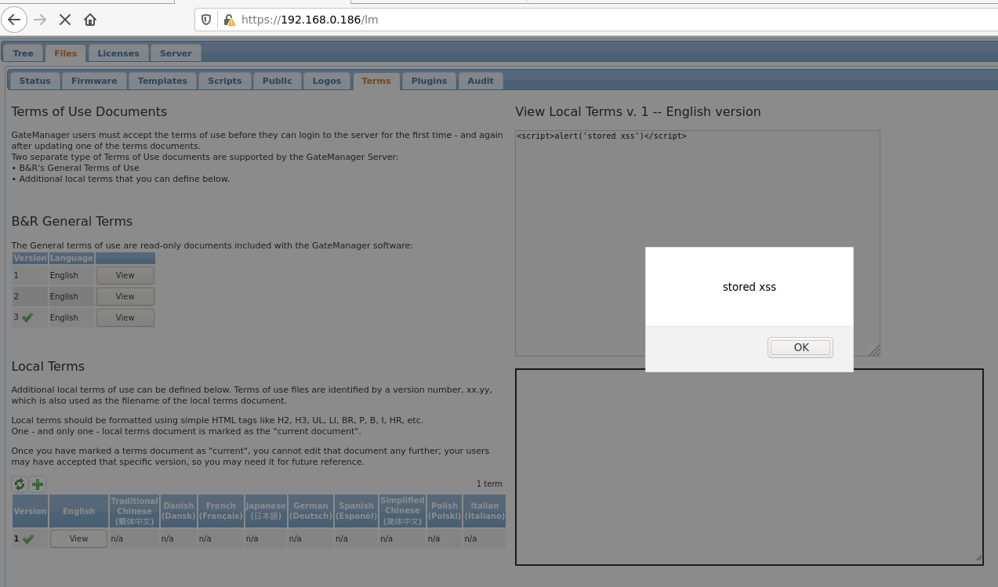This screenshot has width=998, height=587.
Task: Open the browser home page icon
Action: [x=90, y=20]
